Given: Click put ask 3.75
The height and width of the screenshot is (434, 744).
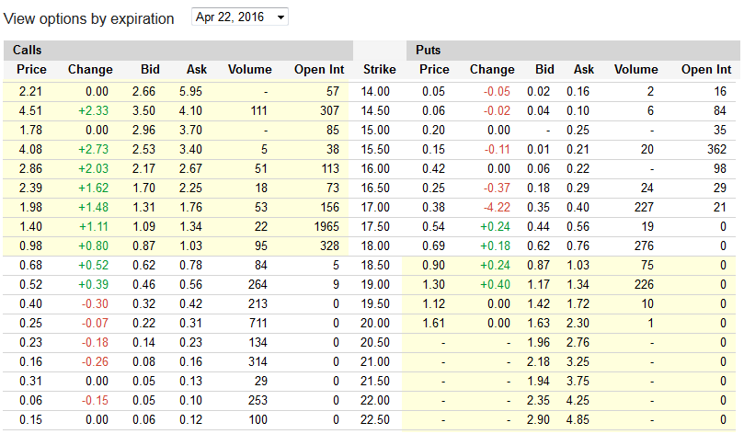Looking at the screenshot, I should point(578,382).
